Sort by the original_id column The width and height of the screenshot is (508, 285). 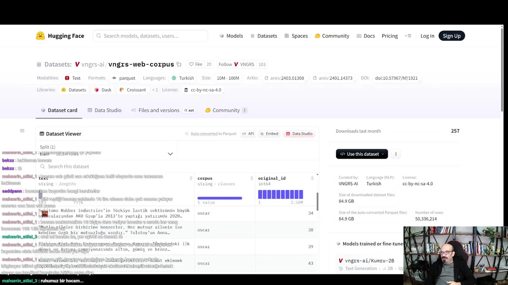point(312,179)
